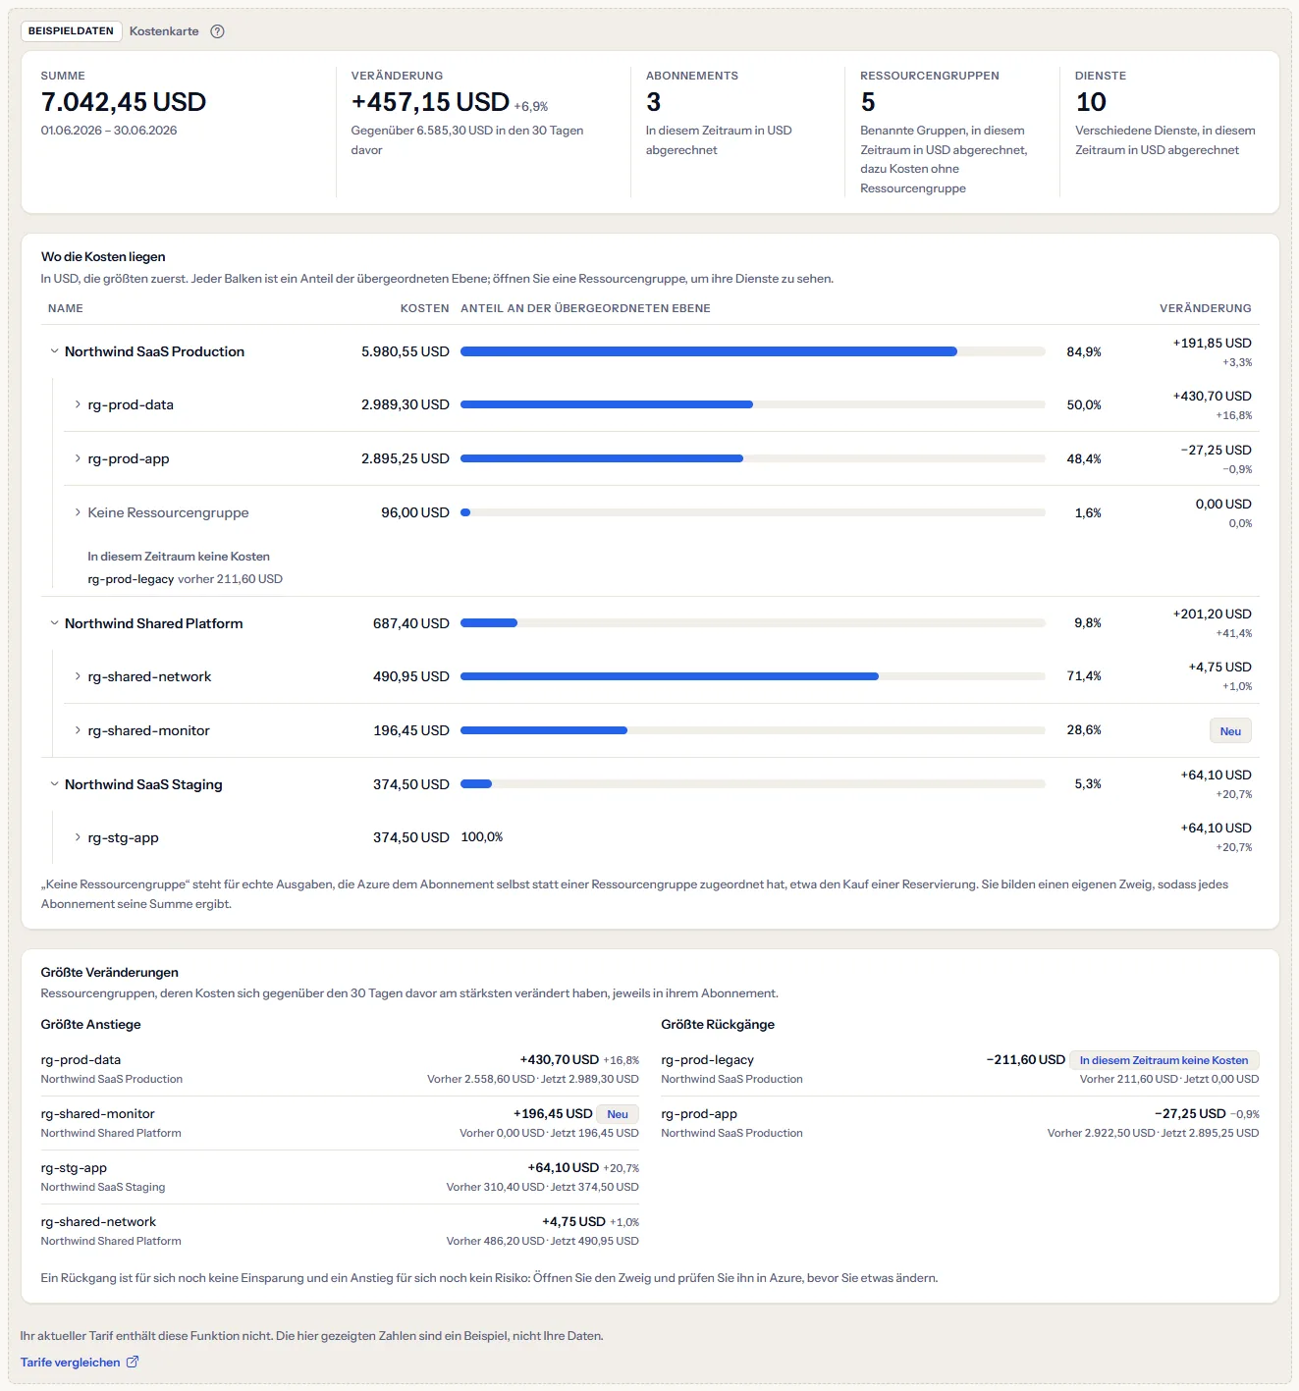1299x1391 pixels.
Task: Collapse the Northwind SaaS Production subscription chevron
Action: (x=54, y=351)
